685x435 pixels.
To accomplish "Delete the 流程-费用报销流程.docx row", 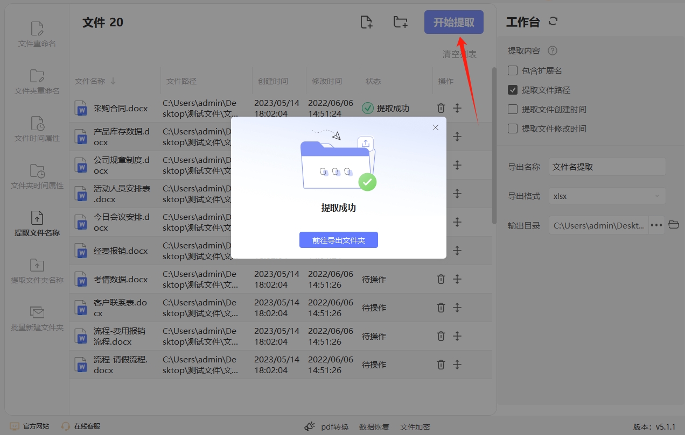I will [x=441, y=336].
